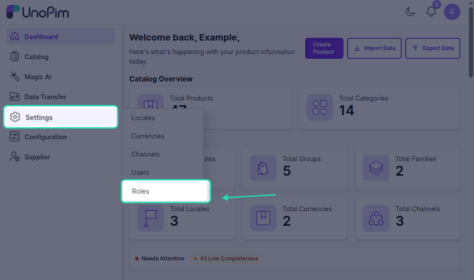
Task: Click the Total Currencies bookmark icon
Action: tap(263, 218)
